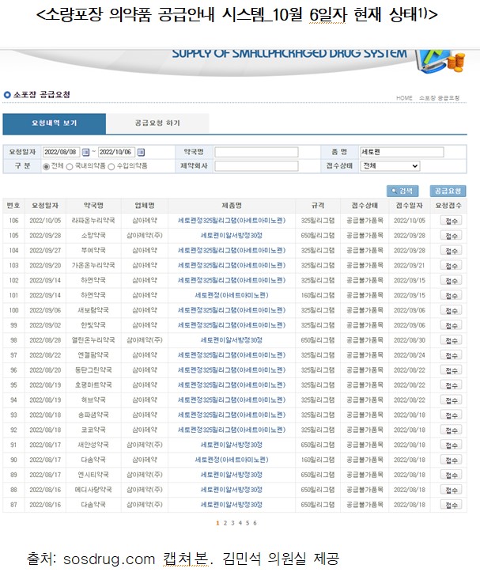This screenshot has width=480, height=576.
Task: Select the 국내의약품 radio option
Action: click(70, 166)
